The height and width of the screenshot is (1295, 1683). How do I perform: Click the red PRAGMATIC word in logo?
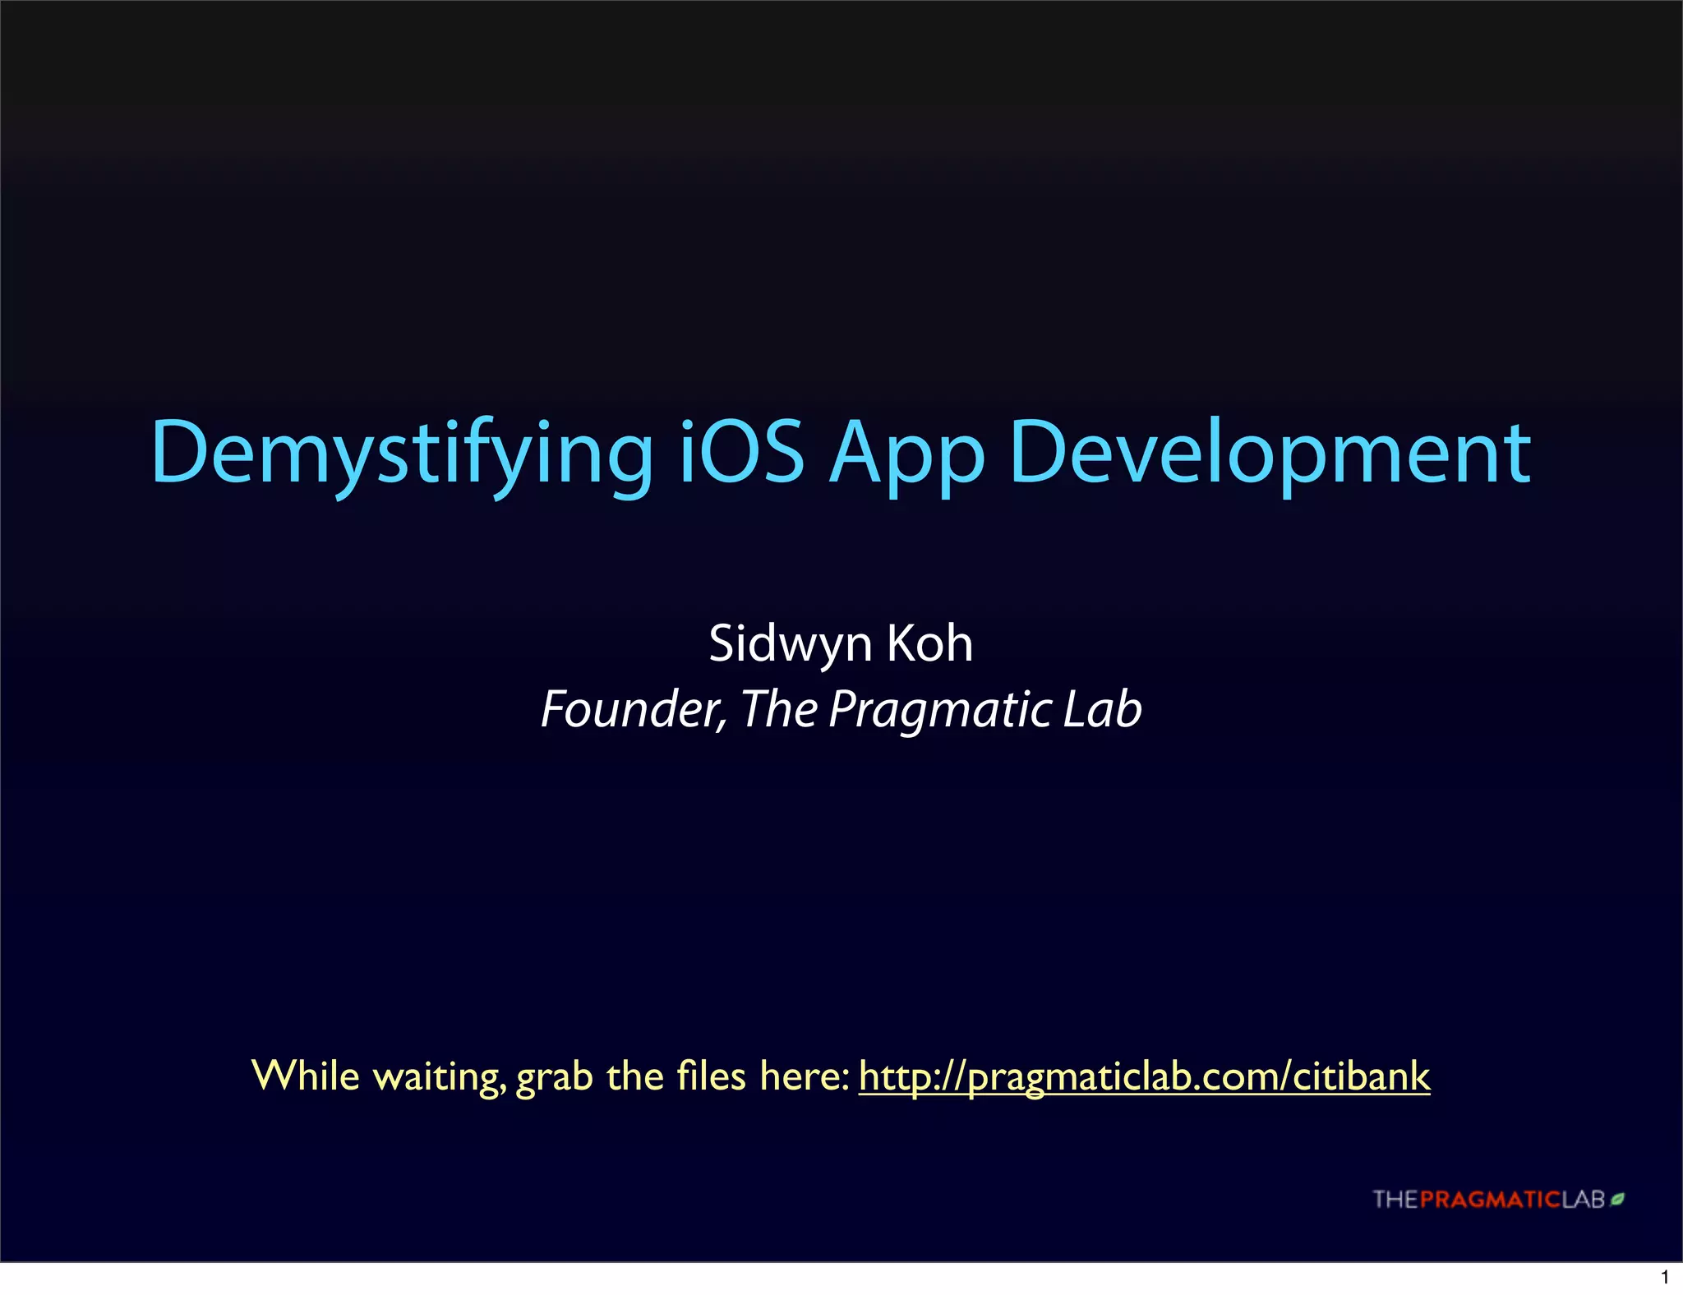click(1490, 1200)
